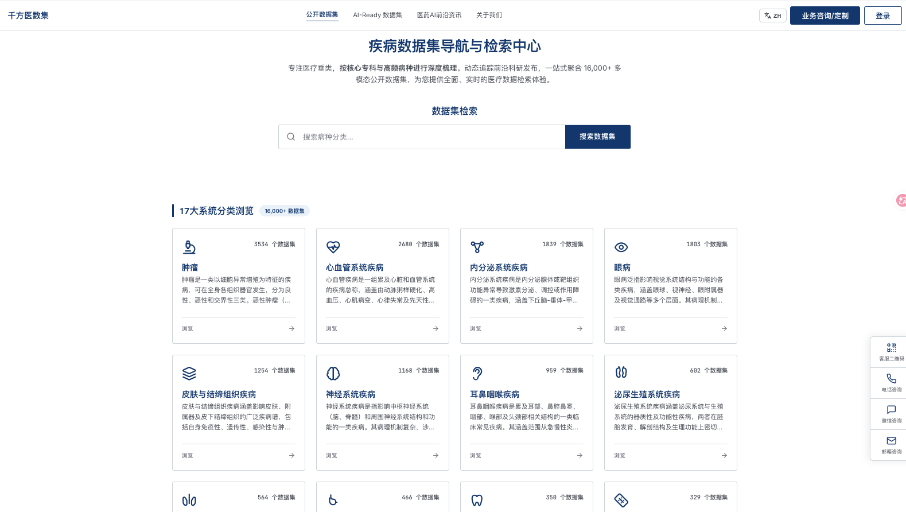Screen dimensions: 906x512
Task: Click the 千方医数集 site logo
Action: (28, 15)
